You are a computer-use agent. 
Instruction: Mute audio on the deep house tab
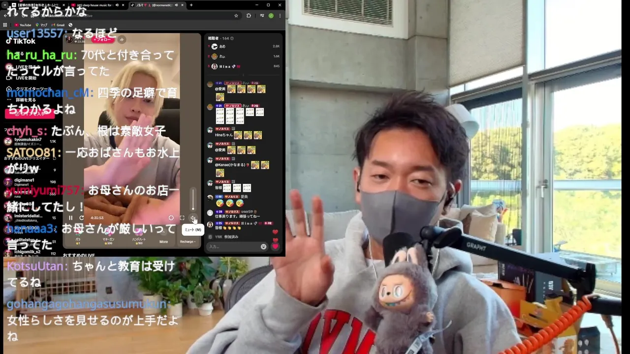click(117, 5)
